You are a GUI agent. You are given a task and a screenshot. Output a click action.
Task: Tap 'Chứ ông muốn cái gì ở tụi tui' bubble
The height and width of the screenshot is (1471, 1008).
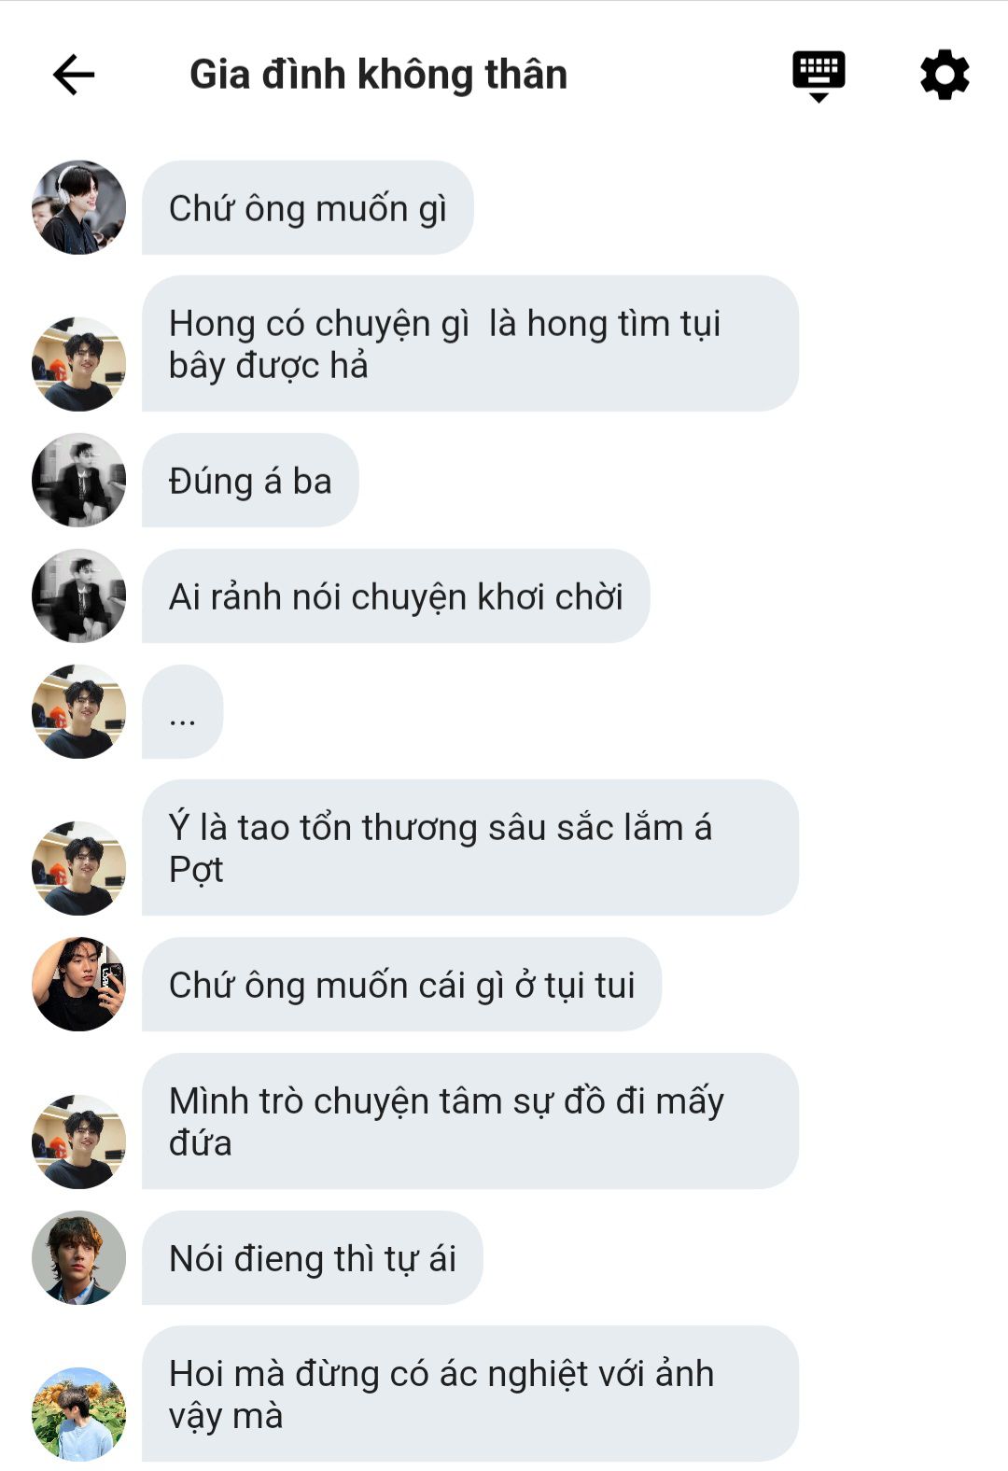[402, 984]
